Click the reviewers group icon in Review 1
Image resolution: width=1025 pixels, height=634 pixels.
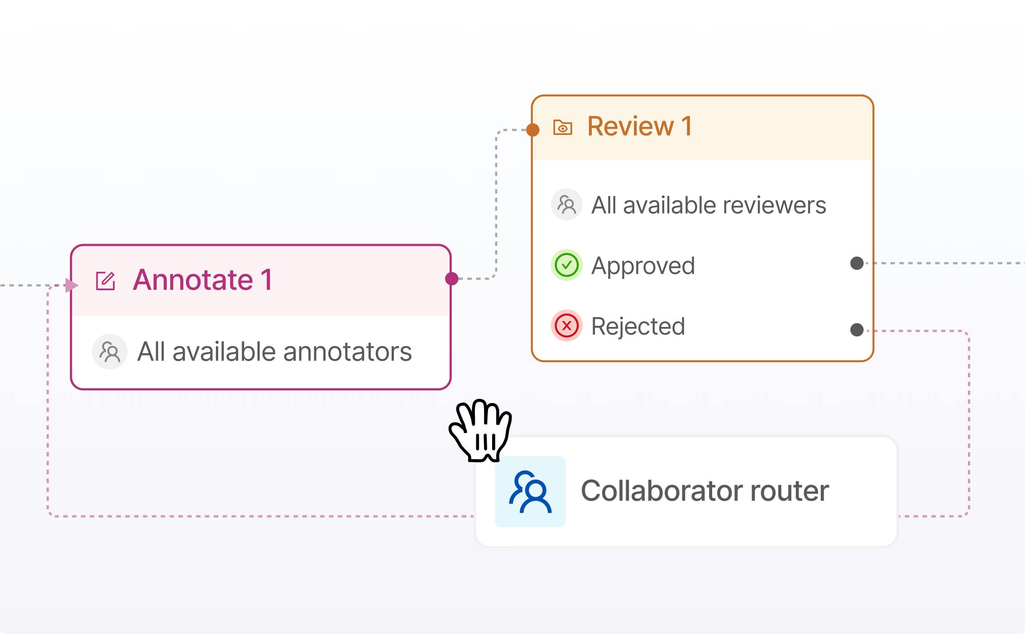pyautogui.click(x=566, y=205)
